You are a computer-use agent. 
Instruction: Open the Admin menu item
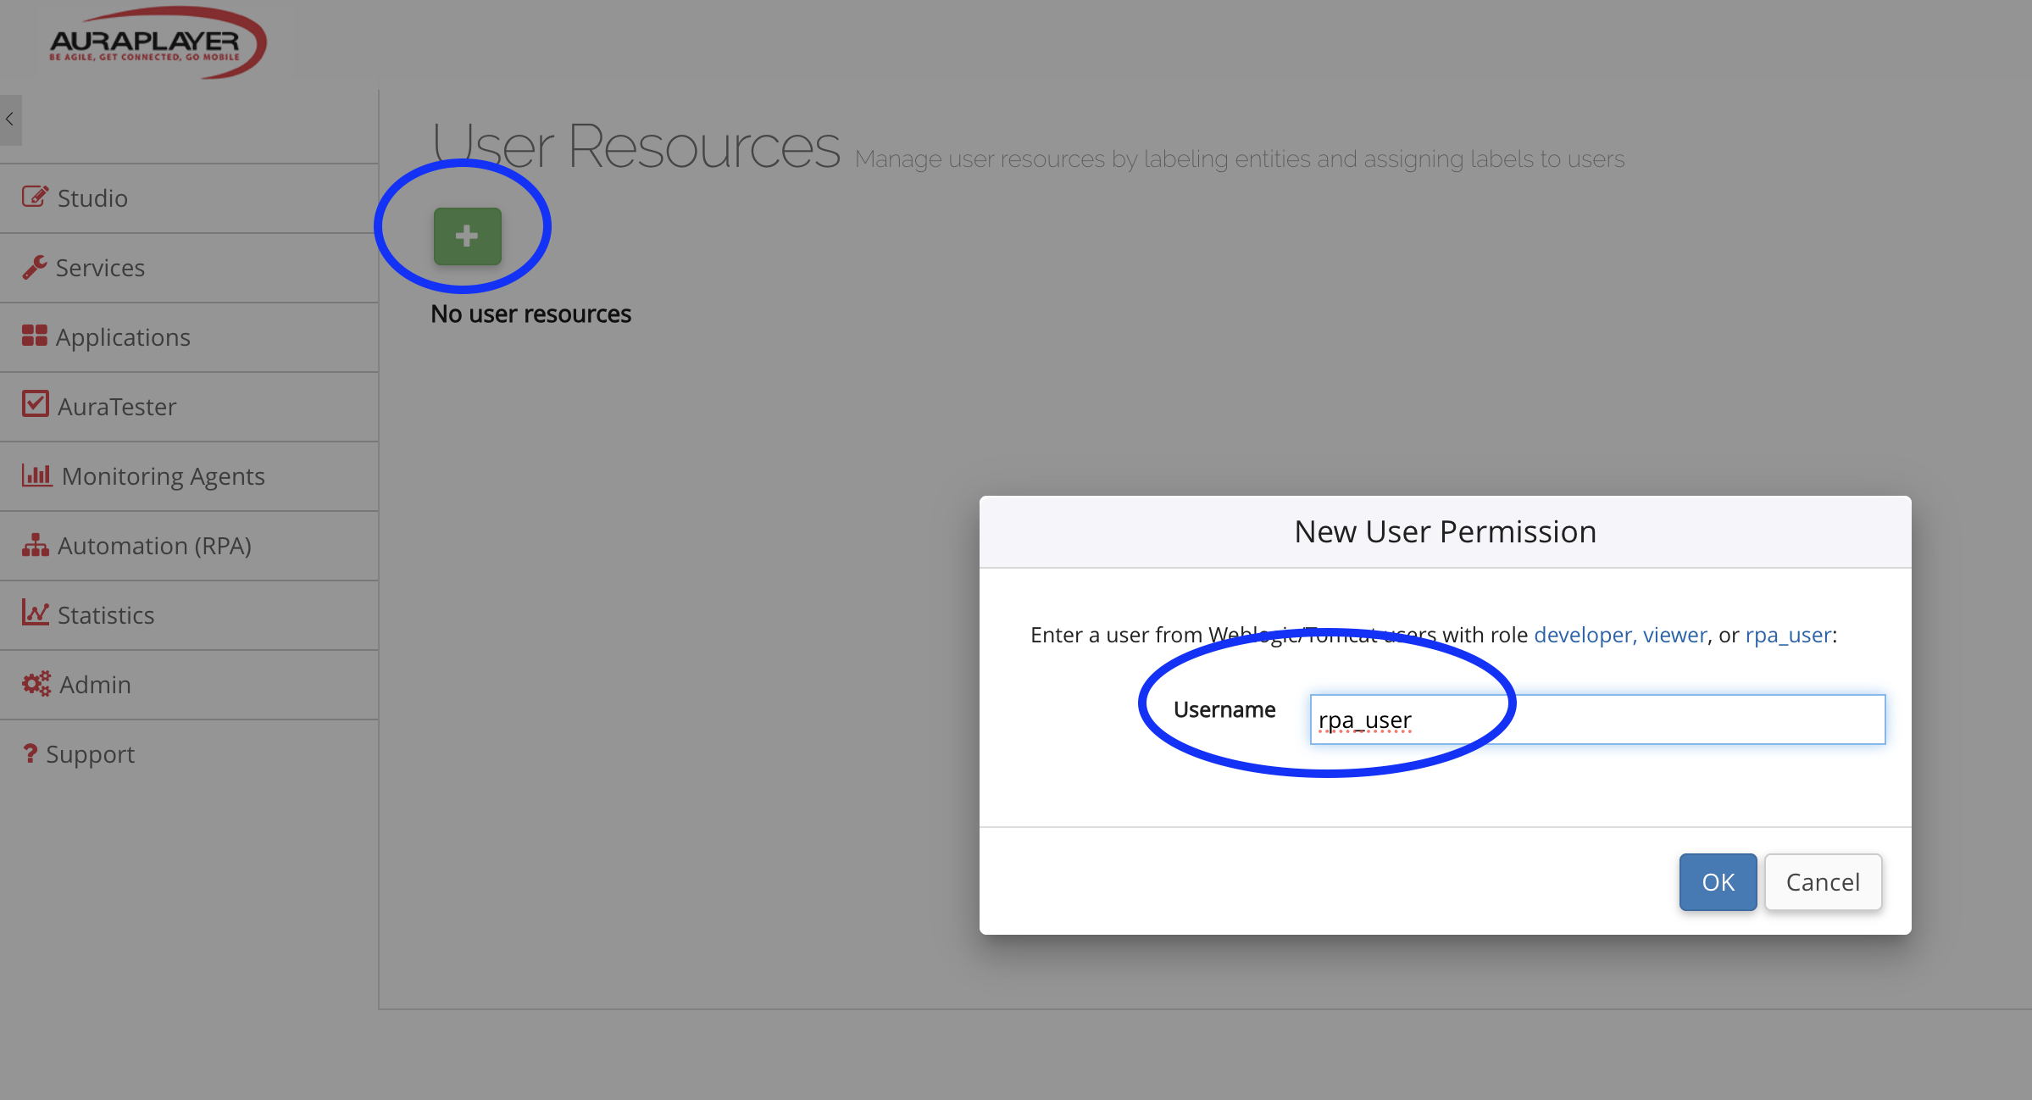coord(189,685)
